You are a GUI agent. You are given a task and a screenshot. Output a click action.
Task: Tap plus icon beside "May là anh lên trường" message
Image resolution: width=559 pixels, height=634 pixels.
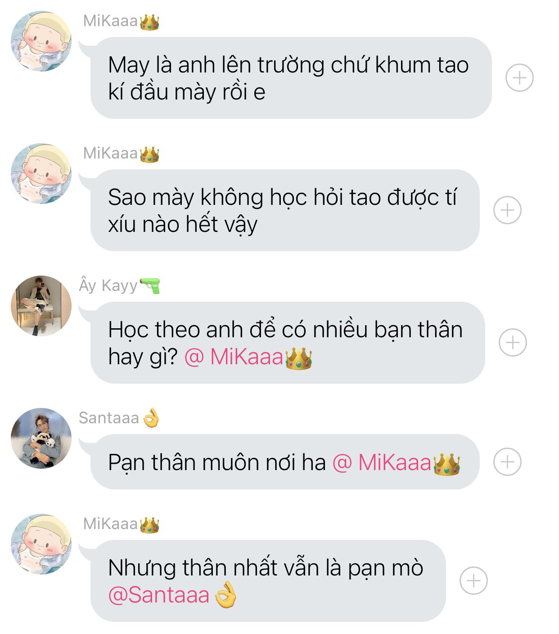click(x=519, y=78)
